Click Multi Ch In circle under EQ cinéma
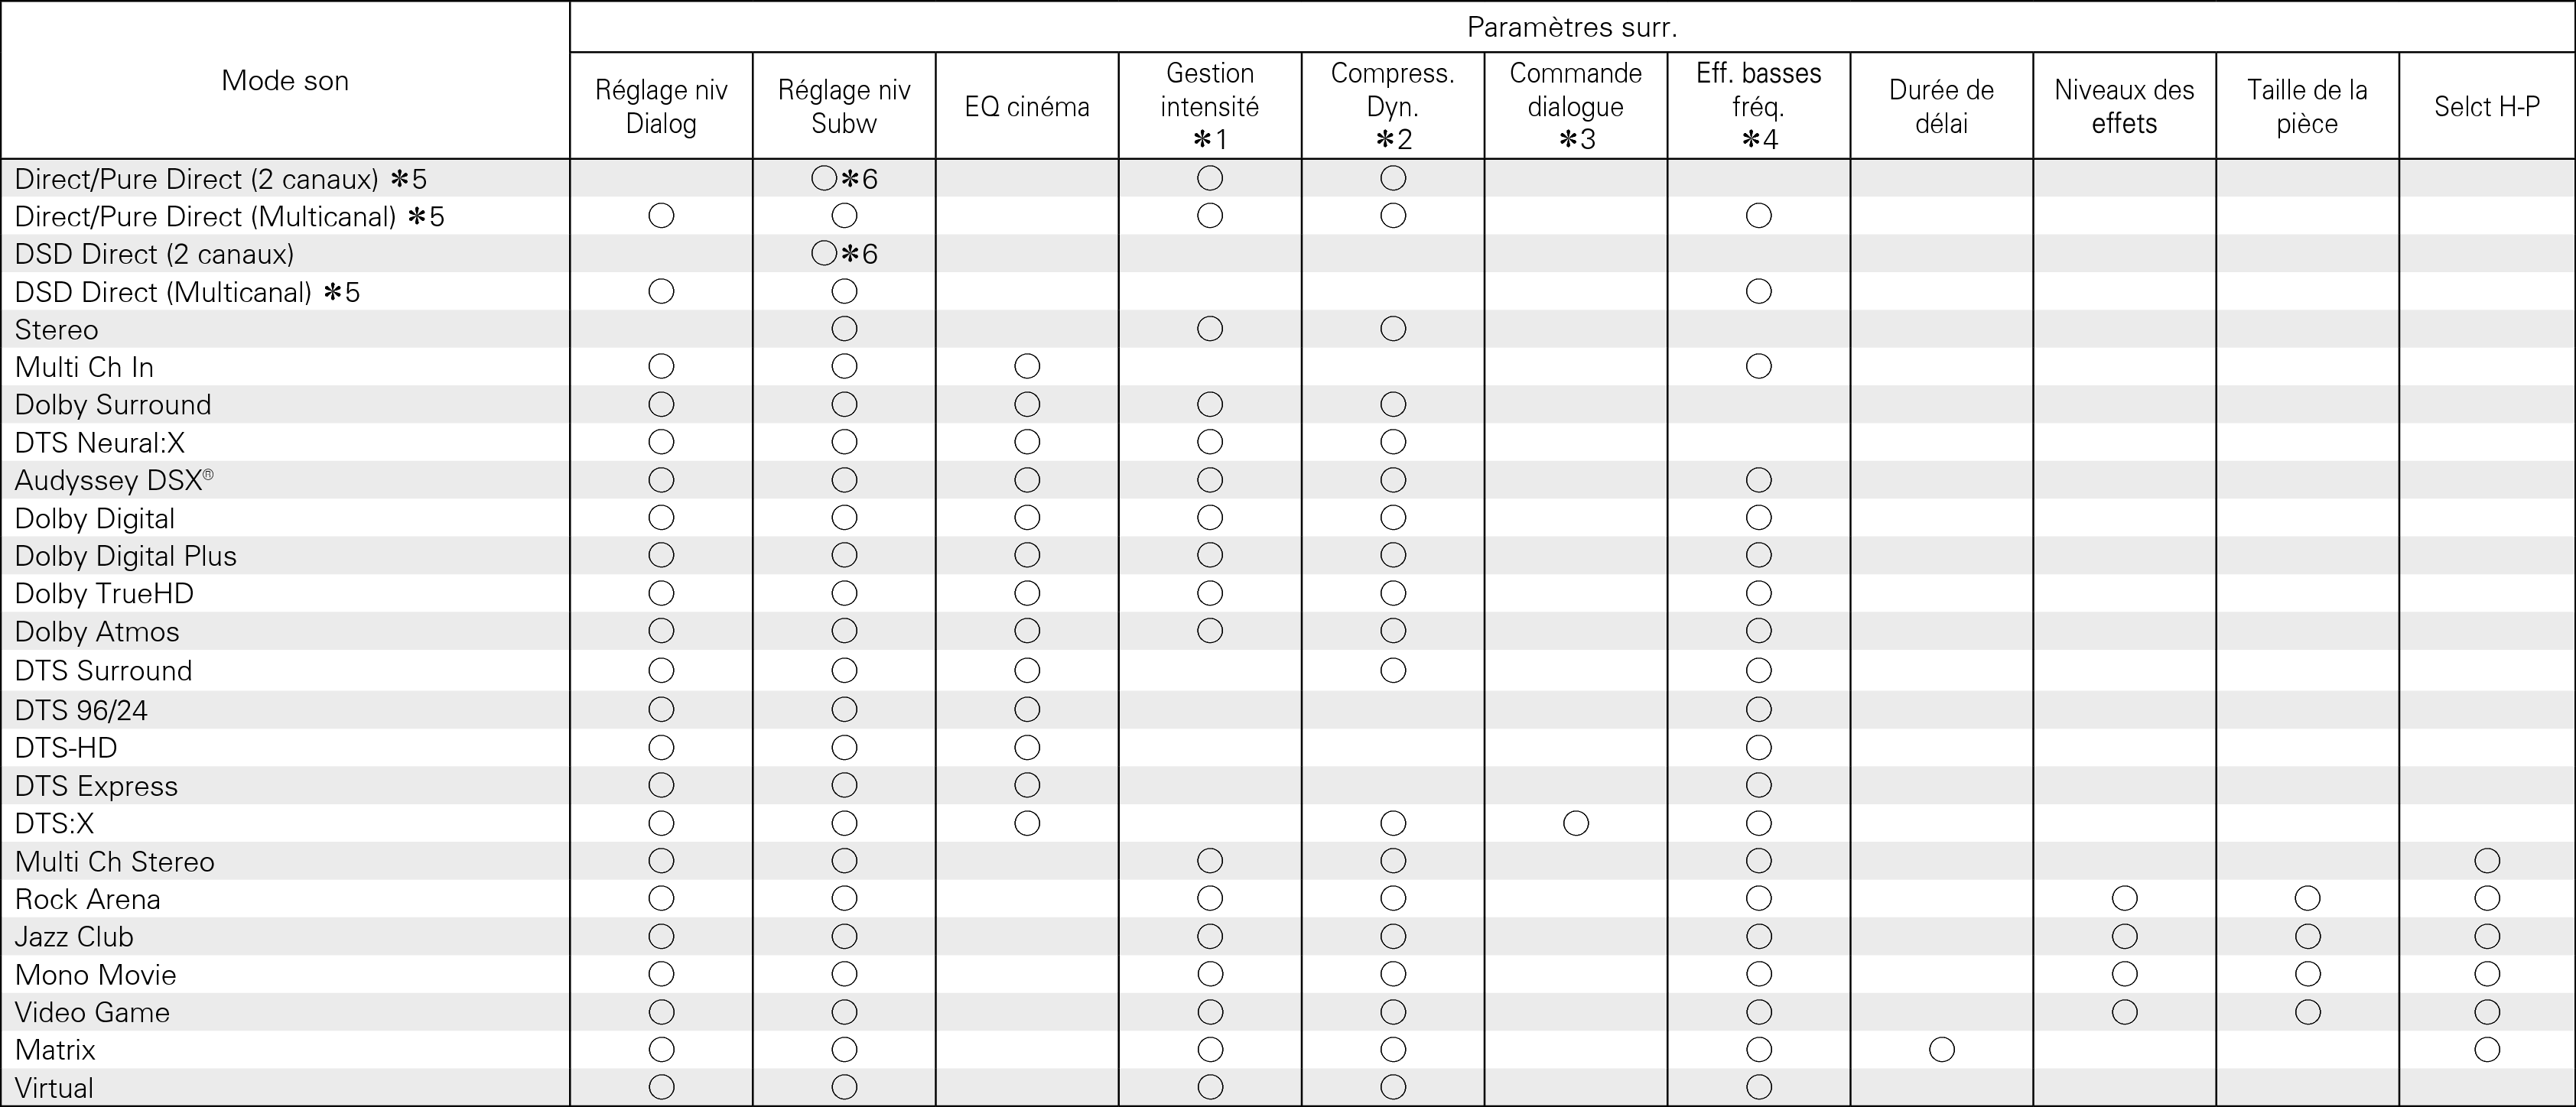2576x1107 pixels. tap(1027, 367)
